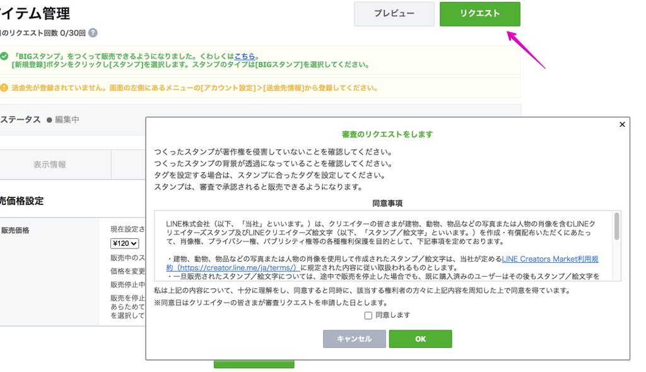This screenshot has height=372, width=646.
Task: Click the orange warning icon about remittance
Action: click(x=4, y=88)
